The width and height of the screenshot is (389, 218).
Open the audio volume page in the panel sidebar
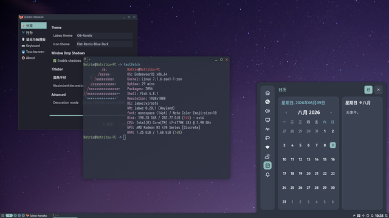(x=267, y=111)
